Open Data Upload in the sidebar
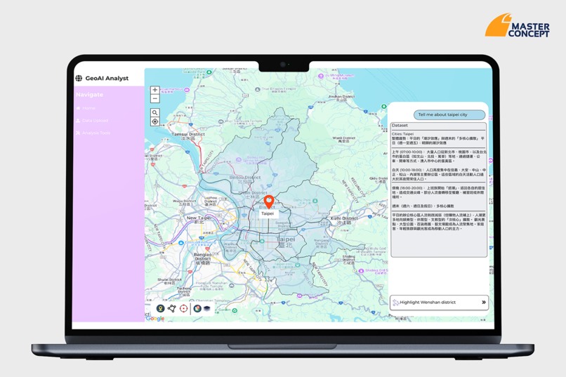The image size is (566, 377). click(x=92, y=121)
